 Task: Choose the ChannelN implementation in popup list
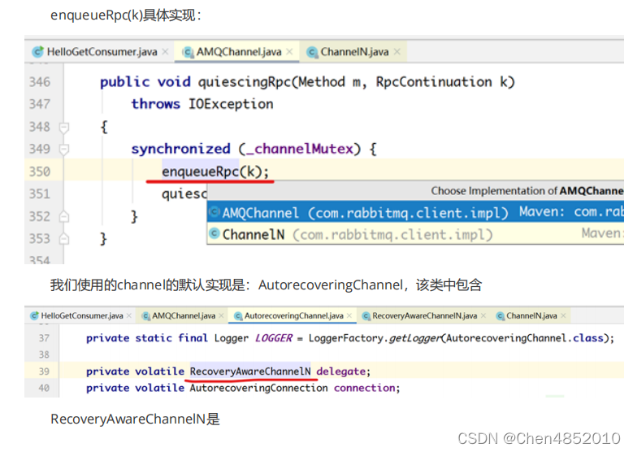415,234
